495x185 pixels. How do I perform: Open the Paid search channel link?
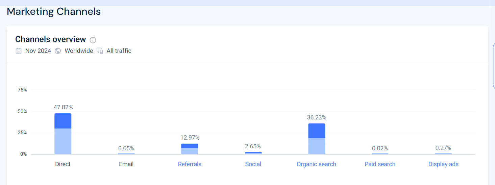click(380, 164)
